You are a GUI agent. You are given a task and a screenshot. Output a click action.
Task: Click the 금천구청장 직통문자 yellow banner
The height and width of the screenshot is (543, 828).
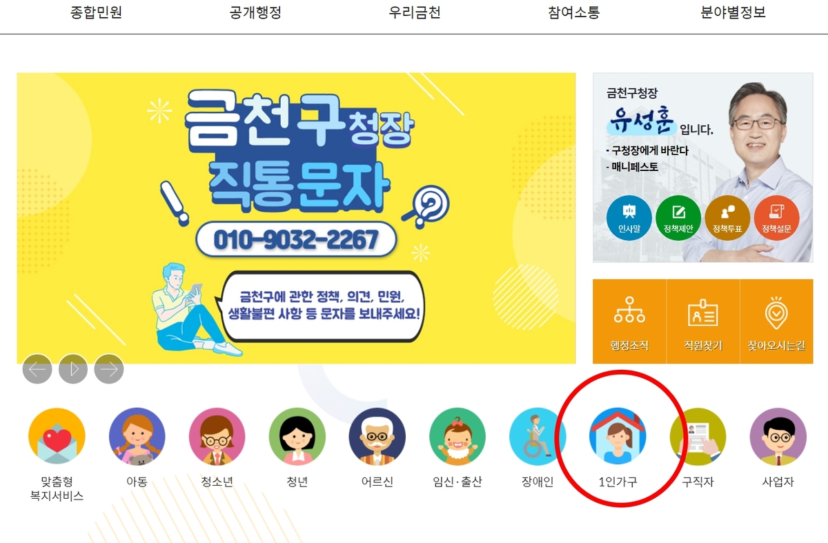coord(296,218)
